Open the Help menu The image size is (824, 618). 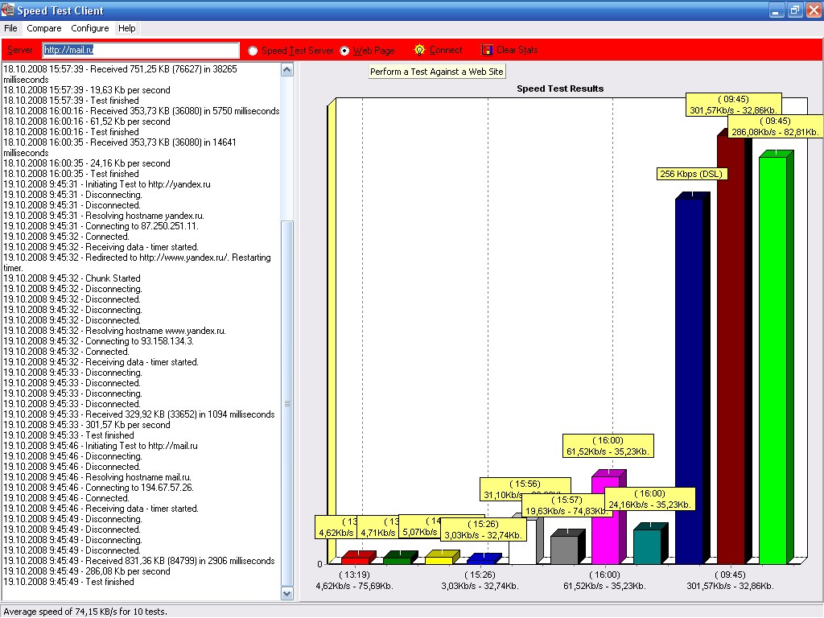pos(126,28)
